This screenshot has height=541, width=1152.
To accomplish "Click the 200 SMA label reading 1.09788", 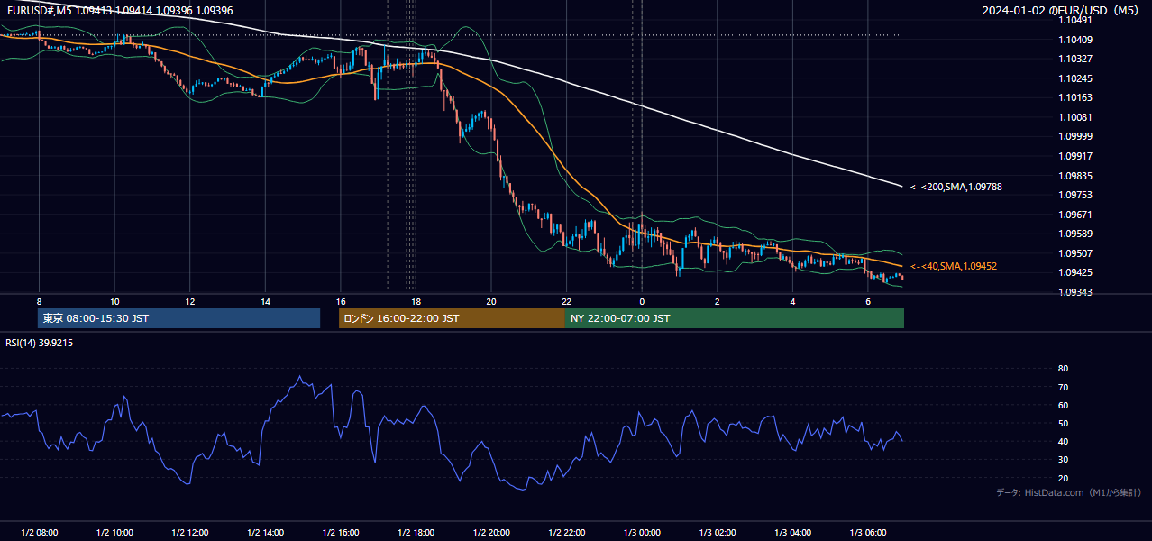I will click(956, 187).
